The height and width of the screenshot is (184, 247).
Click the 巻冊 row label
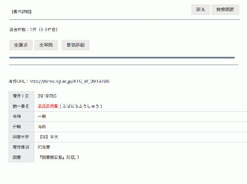click(17, 116)
